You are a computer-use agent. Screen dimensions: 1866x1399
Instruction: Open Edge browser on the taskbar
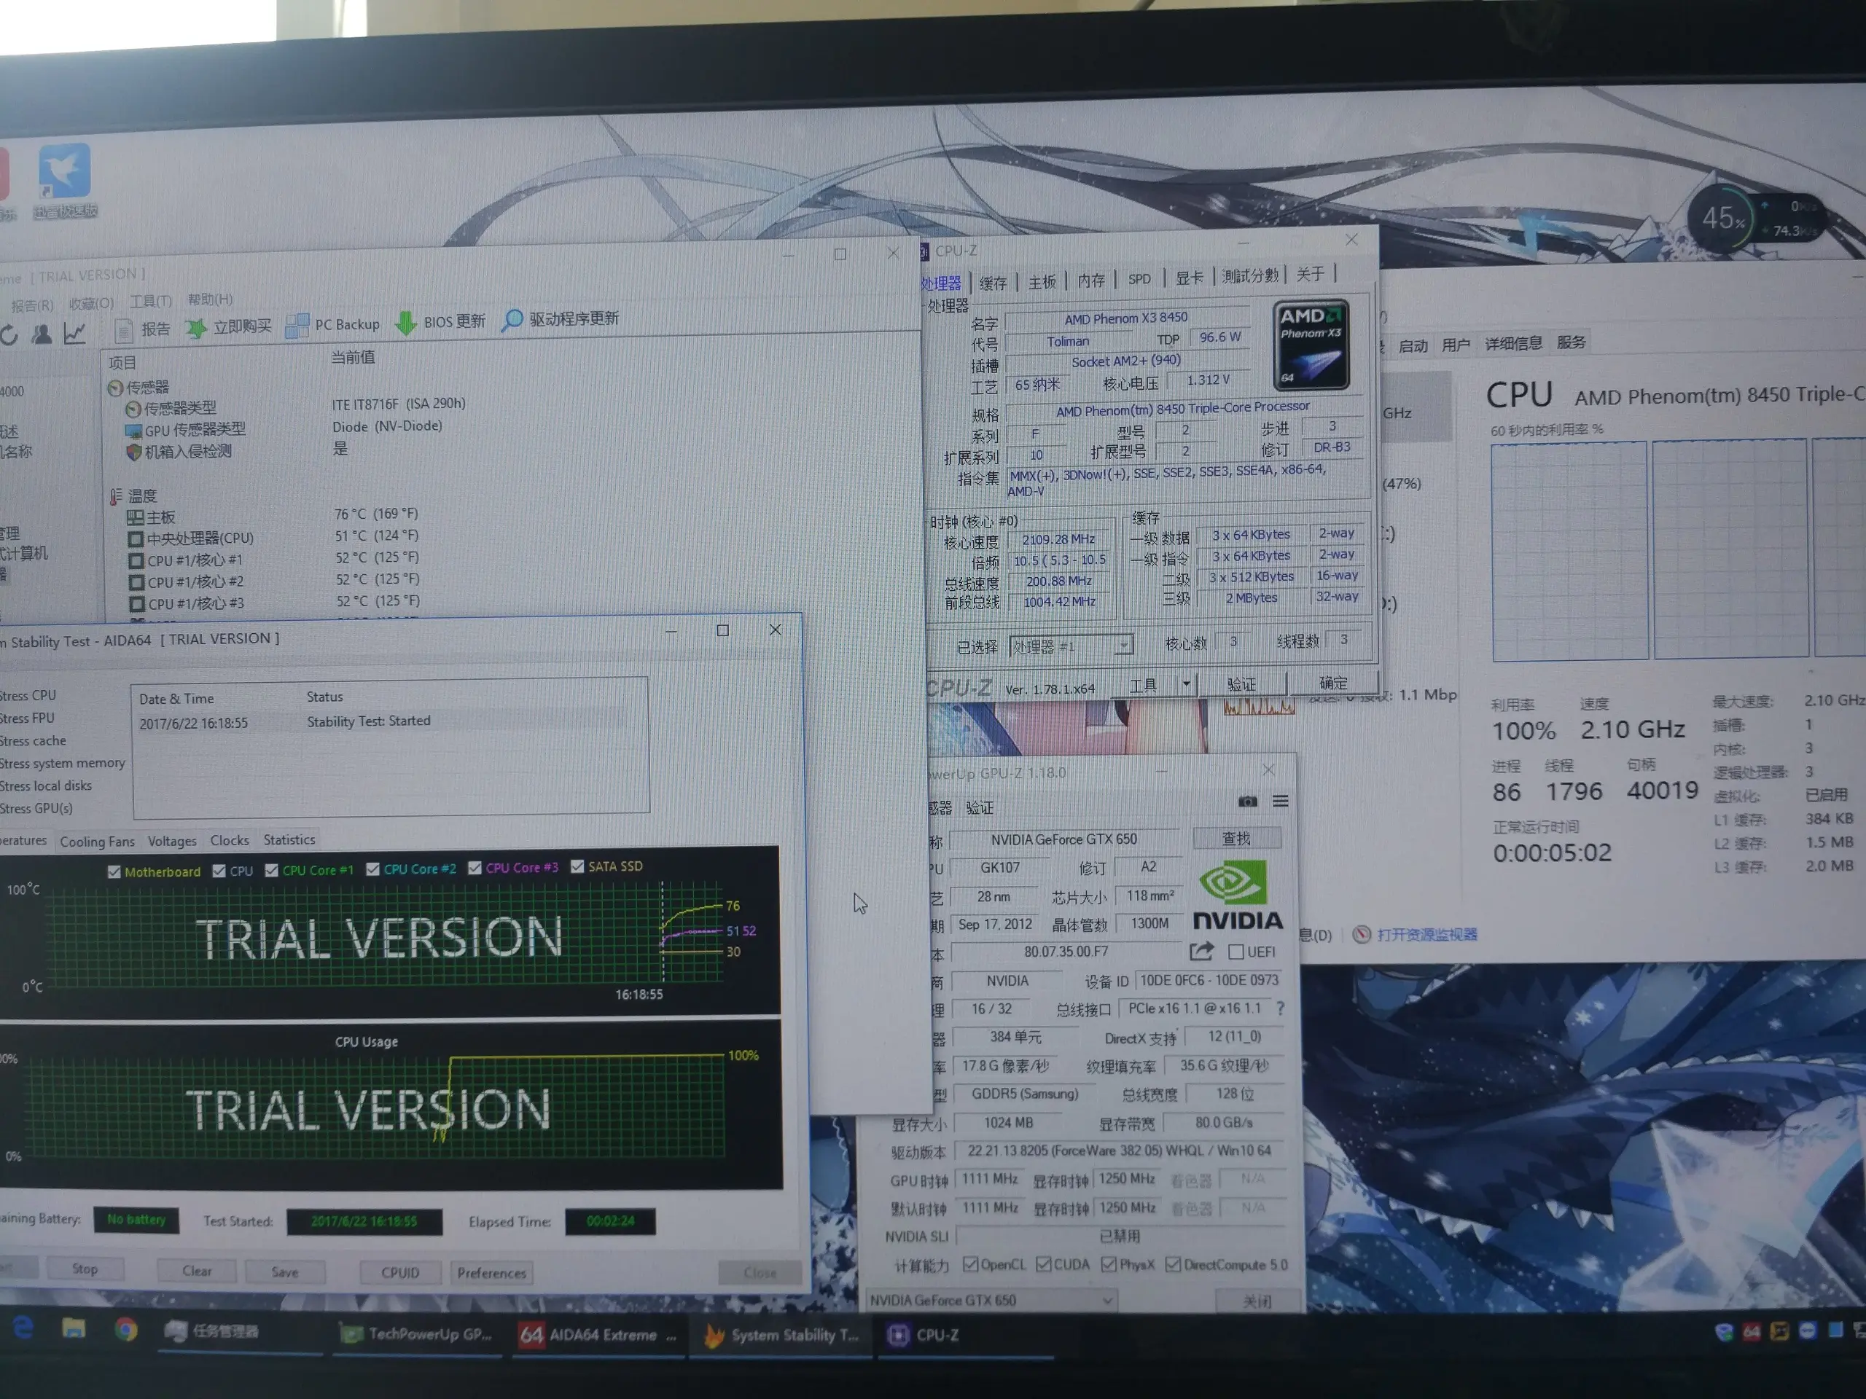click(x=23, y=1328)
